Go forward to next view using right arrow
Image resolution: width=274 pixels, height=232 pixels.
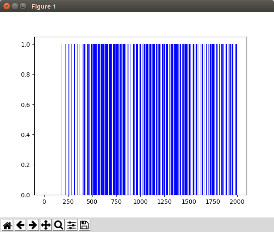(x=33, y=225)
